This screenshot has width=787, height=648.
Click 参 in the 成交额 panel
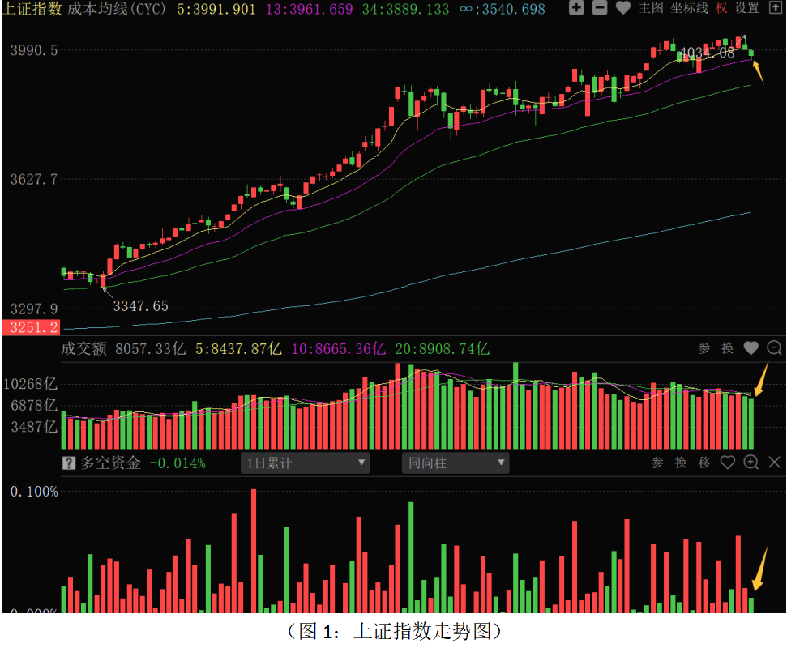(704, 348)
